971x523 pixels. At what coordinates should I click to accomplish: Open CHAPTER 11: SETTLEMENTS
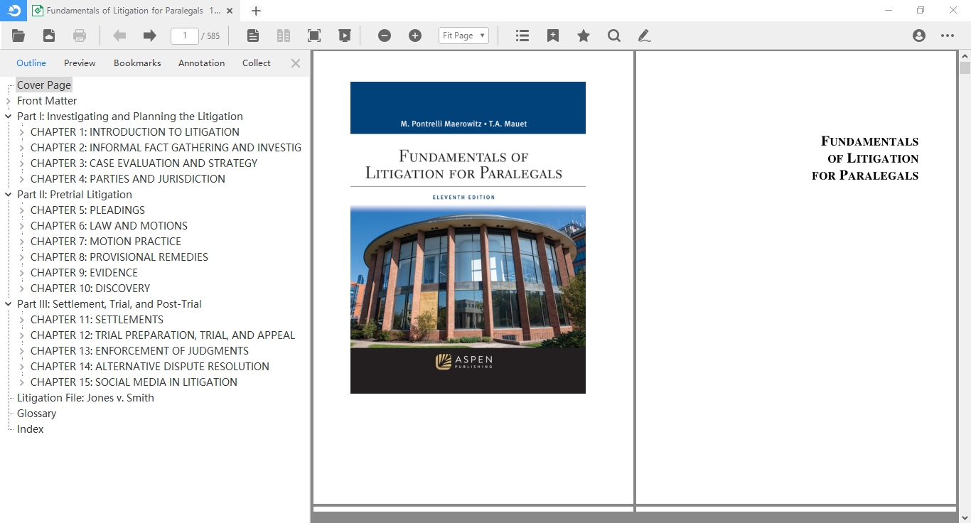[97, 320]
